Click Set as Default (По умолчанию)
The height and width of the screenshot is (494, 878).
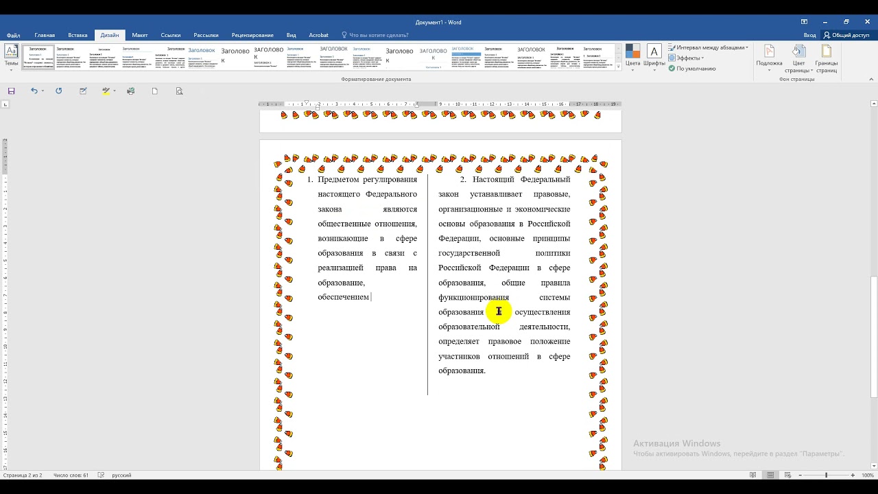click(692, 69)
